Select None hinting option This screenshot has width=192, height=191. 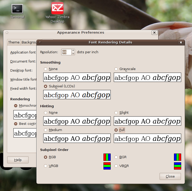tap(51, 113)
